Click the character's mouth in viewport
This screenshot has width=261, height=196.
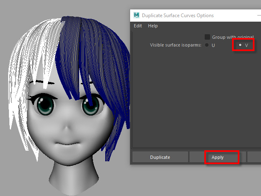(67, 143)
